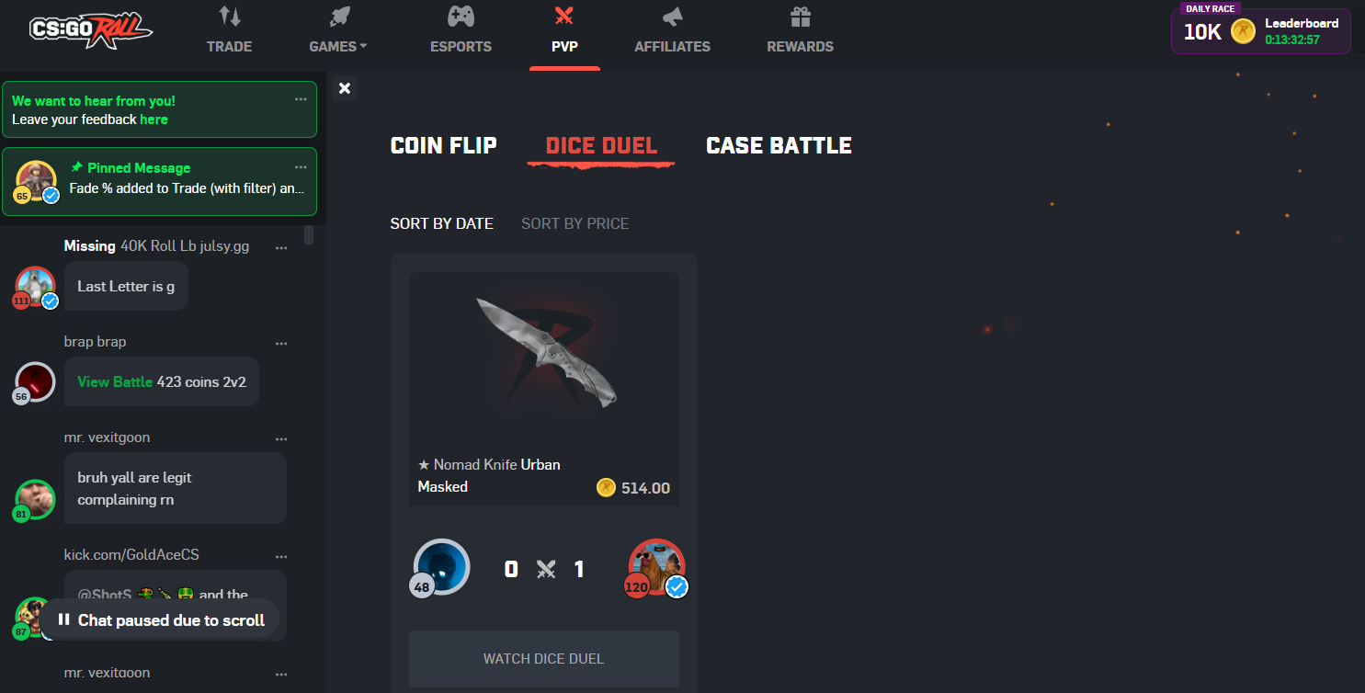Open the View Battle link in chat
The width and height of the screenshot is (1365, 693).
115,381
